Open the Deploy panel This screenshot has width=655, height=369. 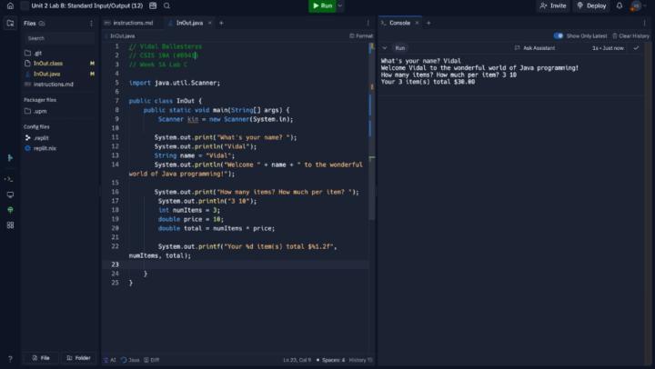591,5
